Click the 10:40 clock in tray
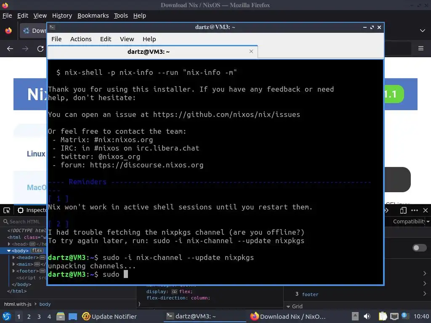Viewport: 431px width, 323px height. click(421, 316)
